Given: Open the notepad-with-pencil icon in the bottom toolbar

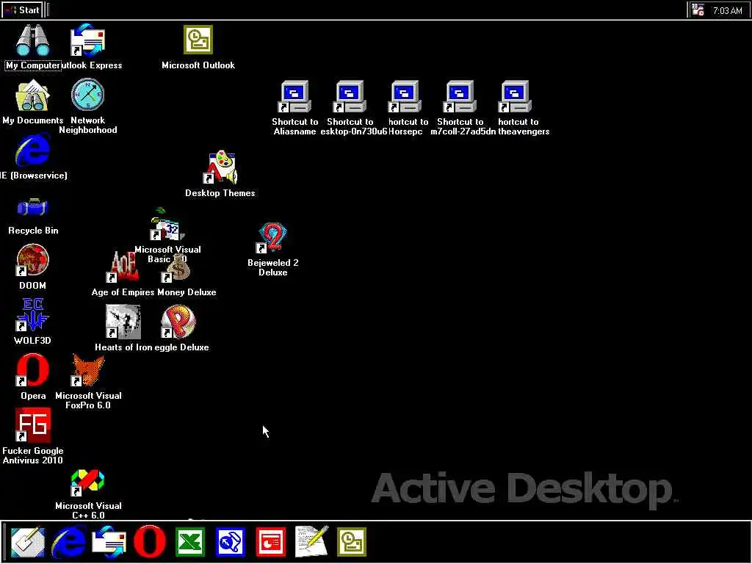Looking at the screenshot, I should point(311,542).
